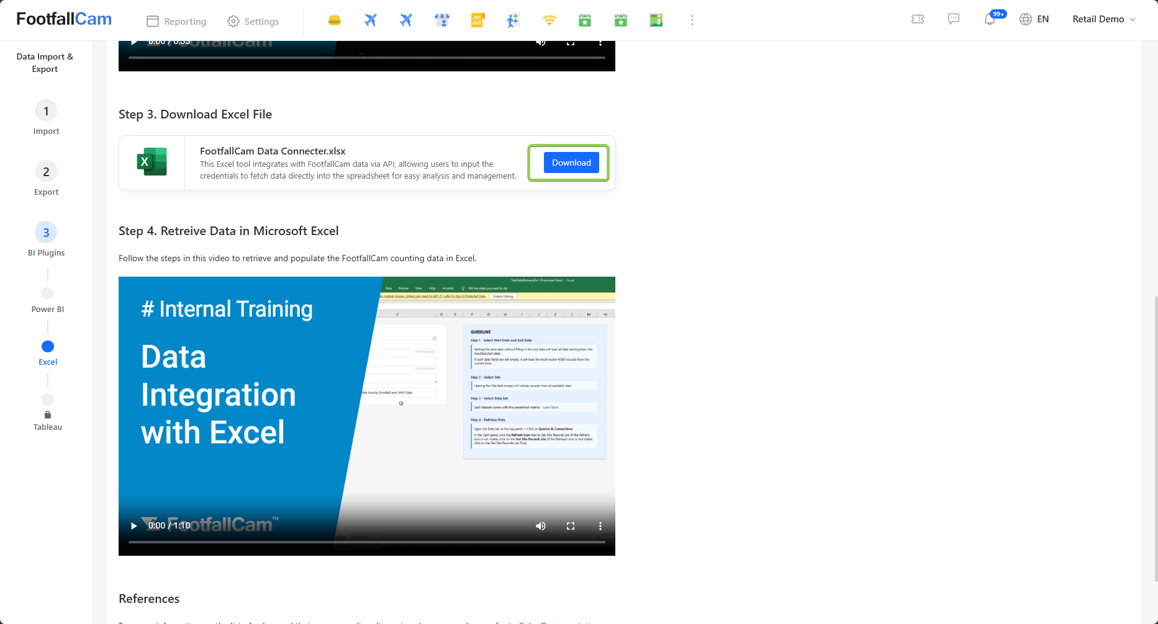
Task: Open the yellow Wi-Fi shortcut icon
Action: 549,20
